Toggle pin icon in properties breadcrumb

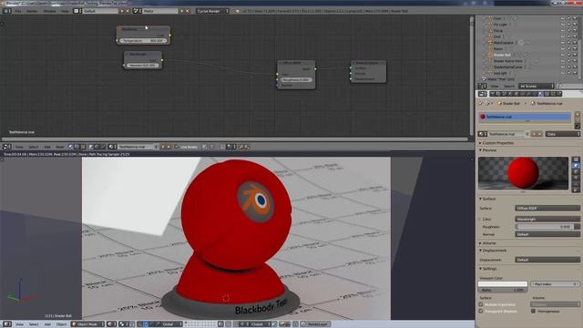pos(481,103)
